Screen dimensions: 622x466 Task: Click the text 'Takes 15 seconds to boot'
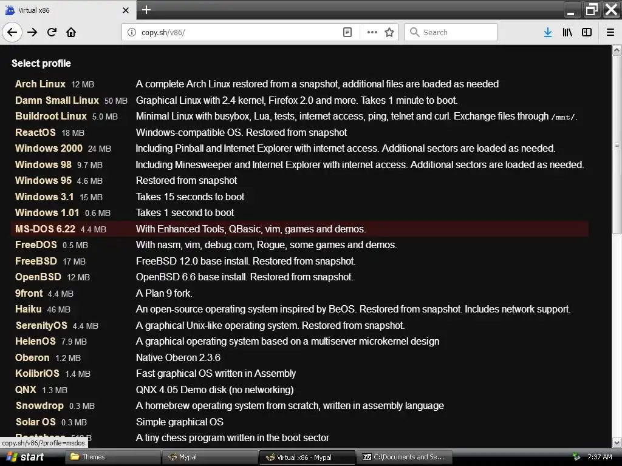[190, 197]
